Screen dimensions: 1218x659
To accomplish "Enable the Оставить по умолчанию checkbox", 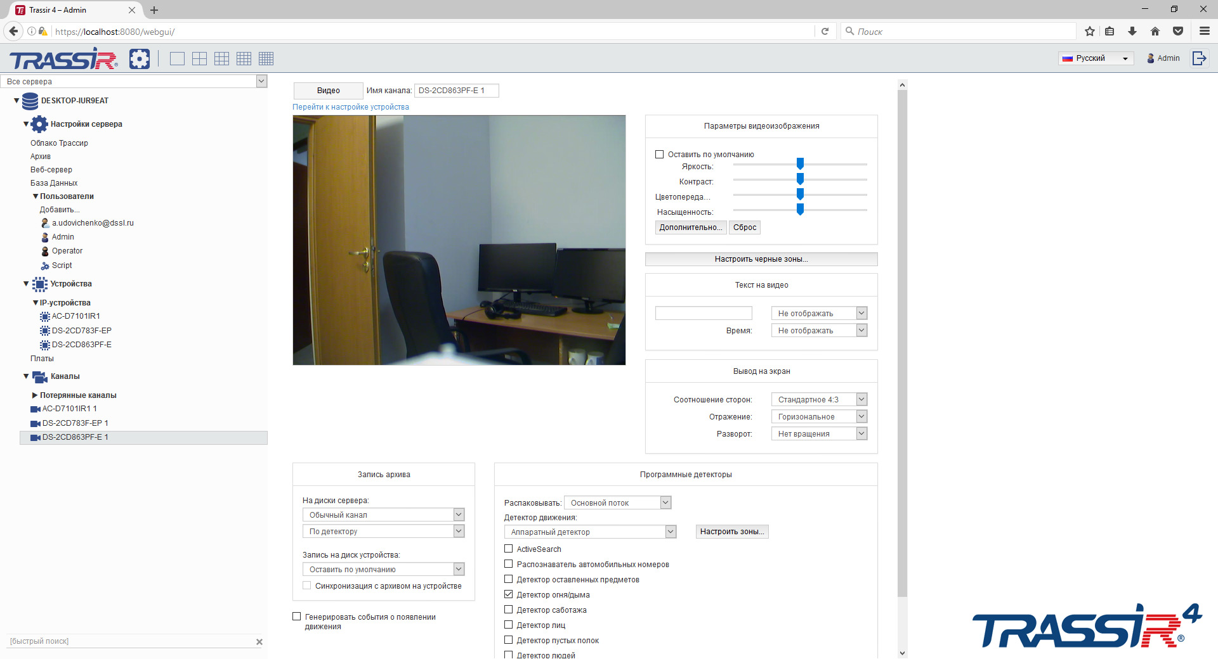I will click(660, 154).
